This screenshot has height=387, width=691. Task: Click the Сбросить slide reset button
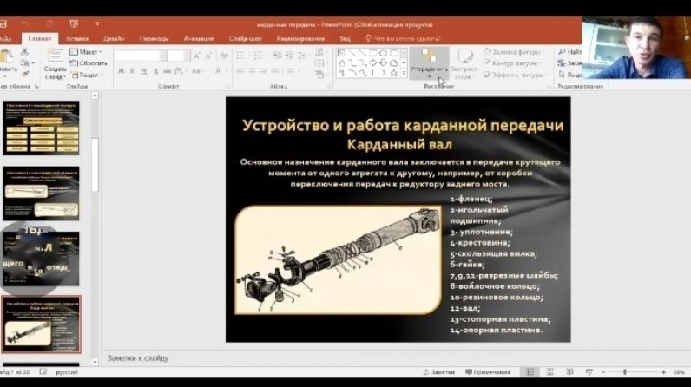tap(89, 62)
